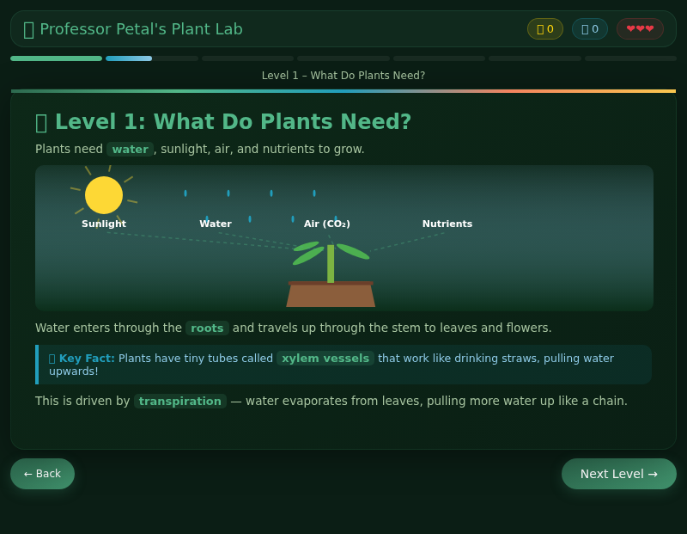Select the highlighted 'water' term chip
This screenshot has width=687, height=534.
(130, 148)
